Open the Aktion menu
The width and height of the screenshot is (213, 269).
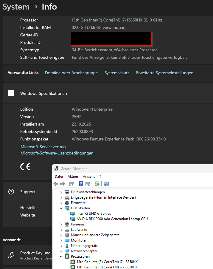(x=73, y=176)
